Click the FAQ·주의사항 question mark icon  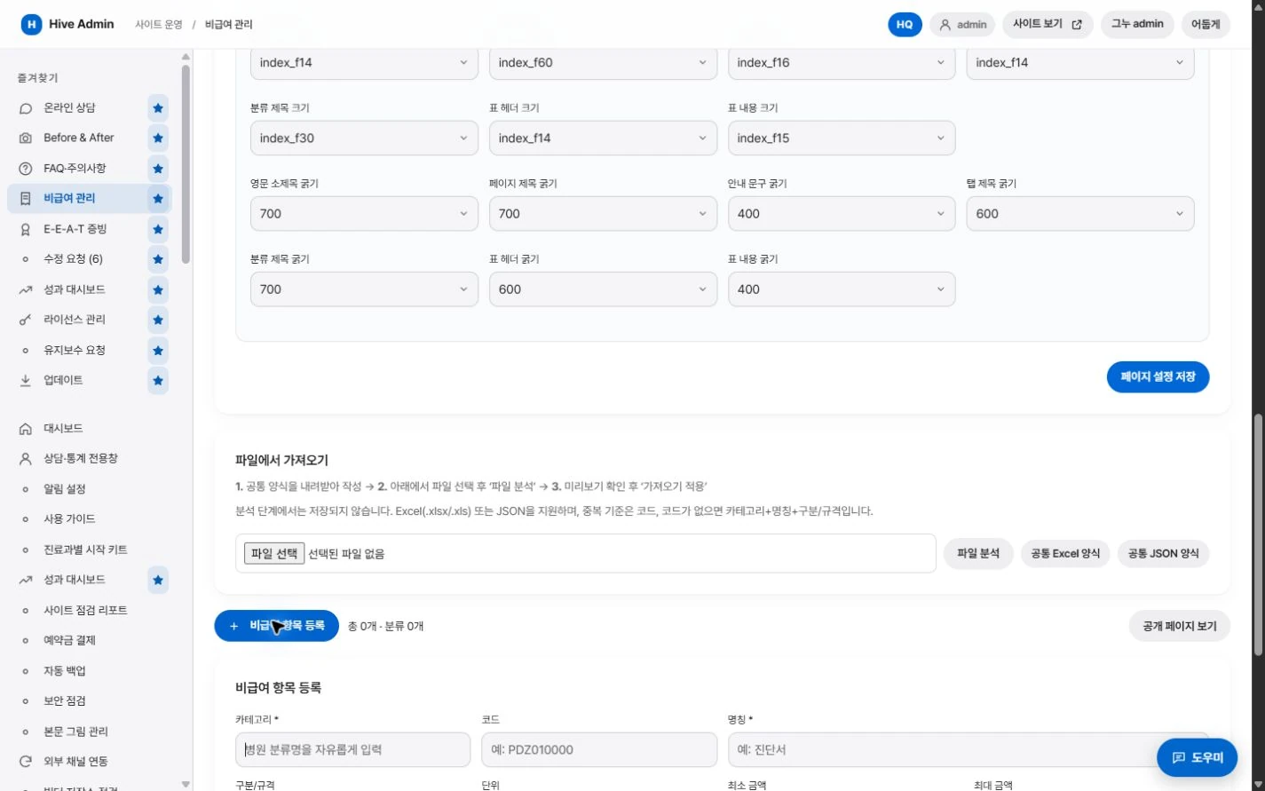(x=26, y=169)
